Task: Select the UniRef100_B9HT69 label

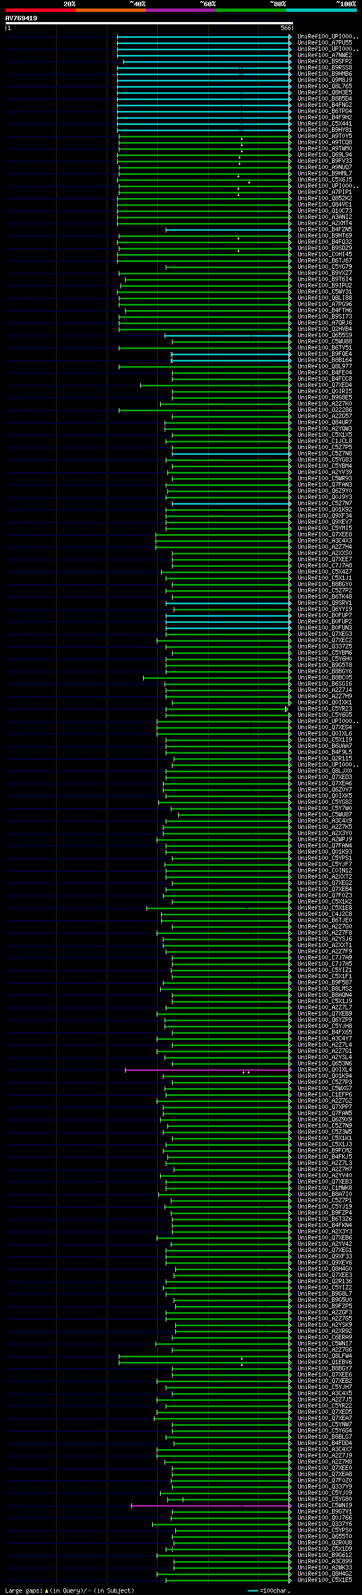Action: (x=325, y=235)
